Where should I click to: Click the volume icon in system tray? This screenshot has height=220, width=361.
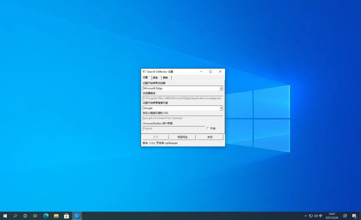coord(316,216)
